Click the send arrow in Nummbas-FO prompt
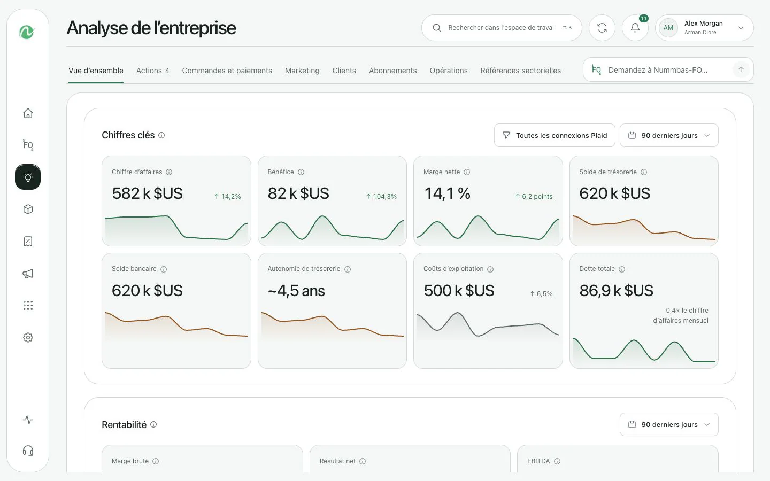The height and width of the screenshot is (481, 770). coord(741,69)
